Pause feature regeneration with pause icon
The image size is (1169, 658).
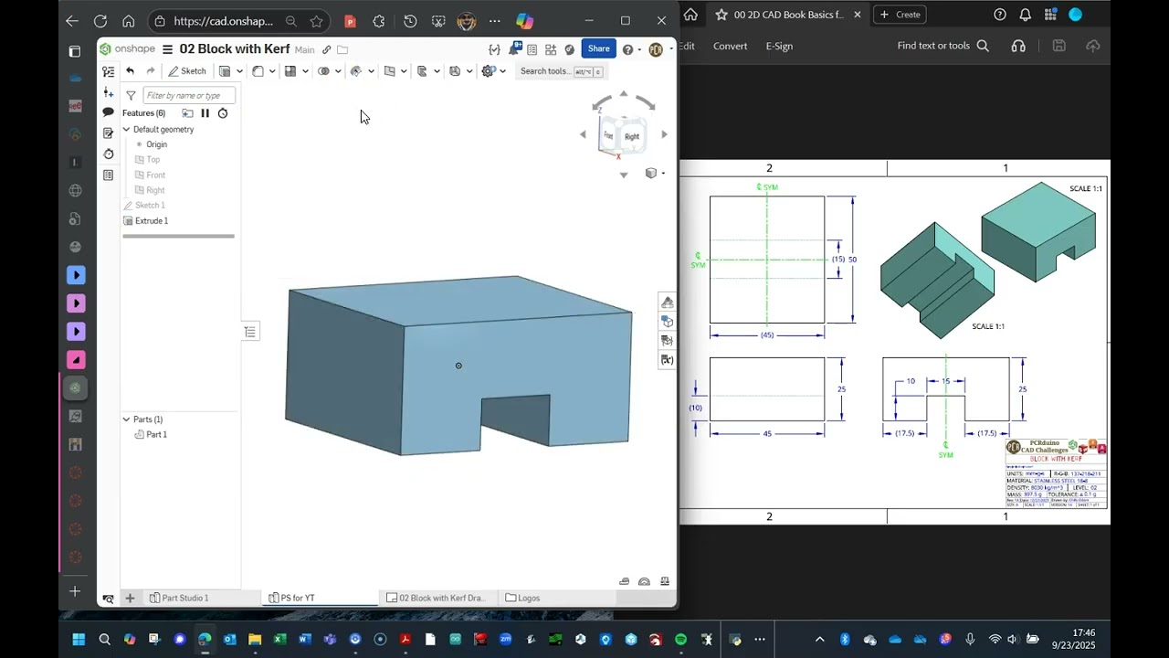click(205, 113)
